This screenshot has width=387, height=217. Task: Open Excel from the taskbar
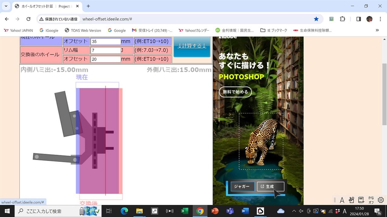coord(185,211)
